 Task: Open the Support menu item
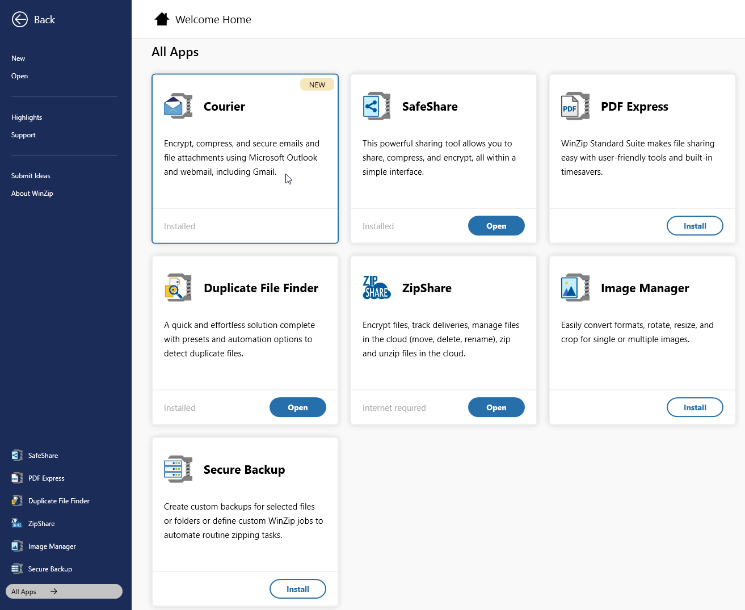pos(23,135)
